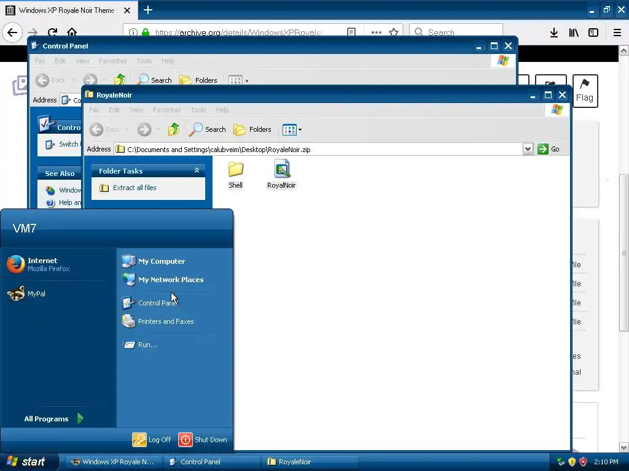Launch Mozilla Firefox from Start menu

click(39, 264)
